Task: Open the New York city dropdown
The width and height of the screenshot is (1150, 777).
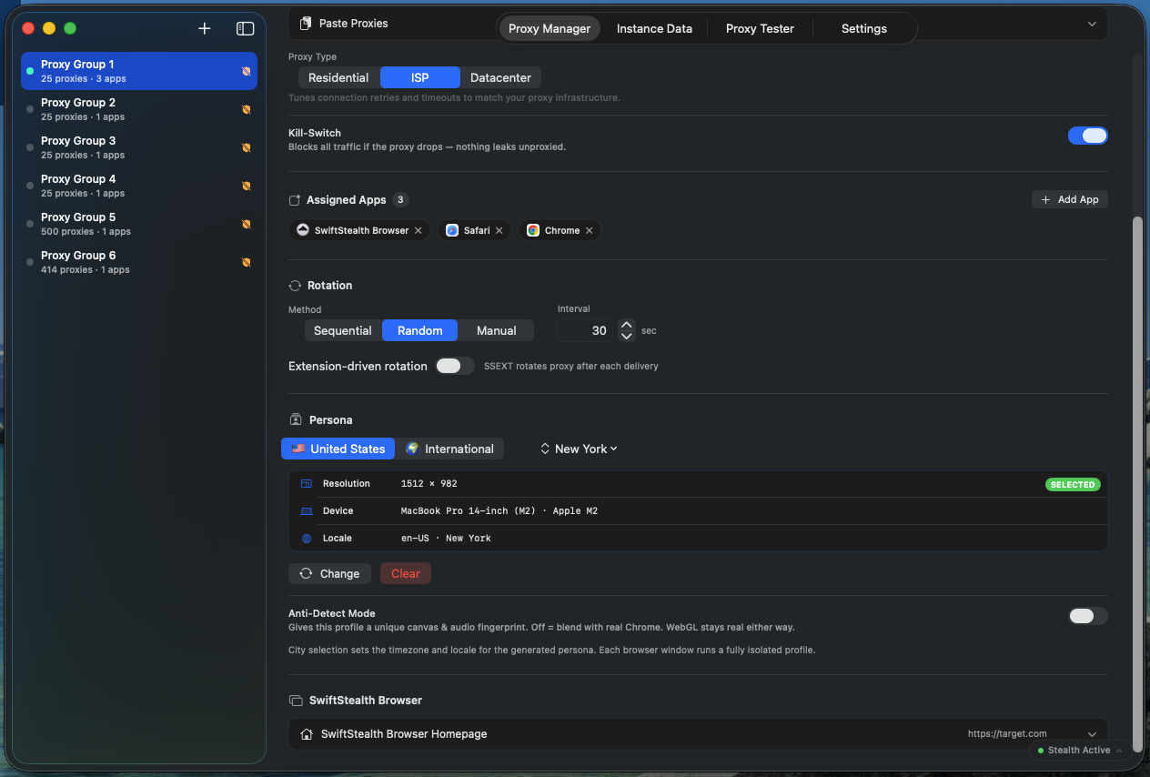Action: [579, 449]
